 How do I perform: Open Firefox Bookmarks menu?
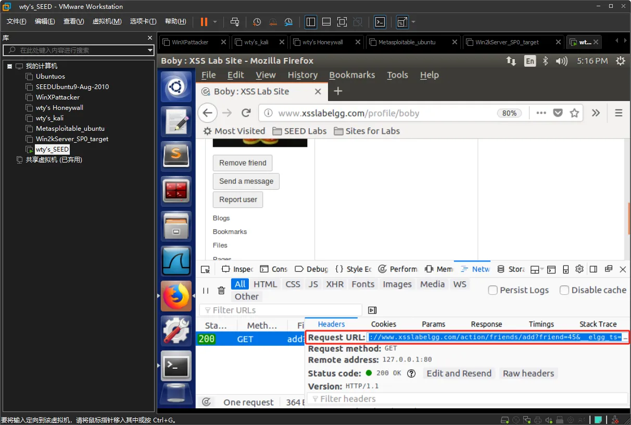coord(352,75)
